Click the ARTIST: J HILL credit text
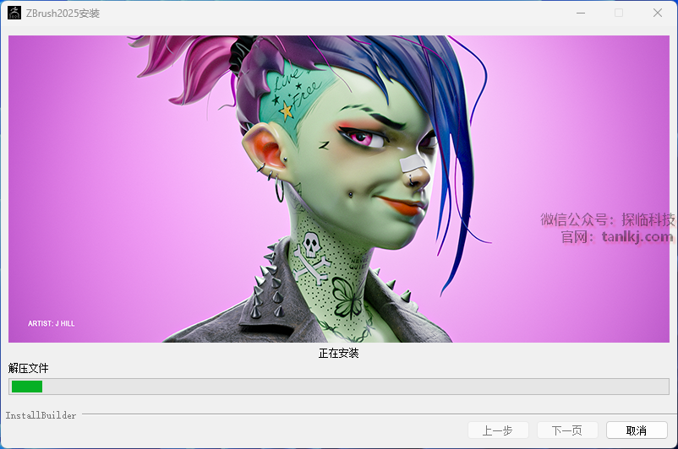The image size is (678, 449). [51, 323]
